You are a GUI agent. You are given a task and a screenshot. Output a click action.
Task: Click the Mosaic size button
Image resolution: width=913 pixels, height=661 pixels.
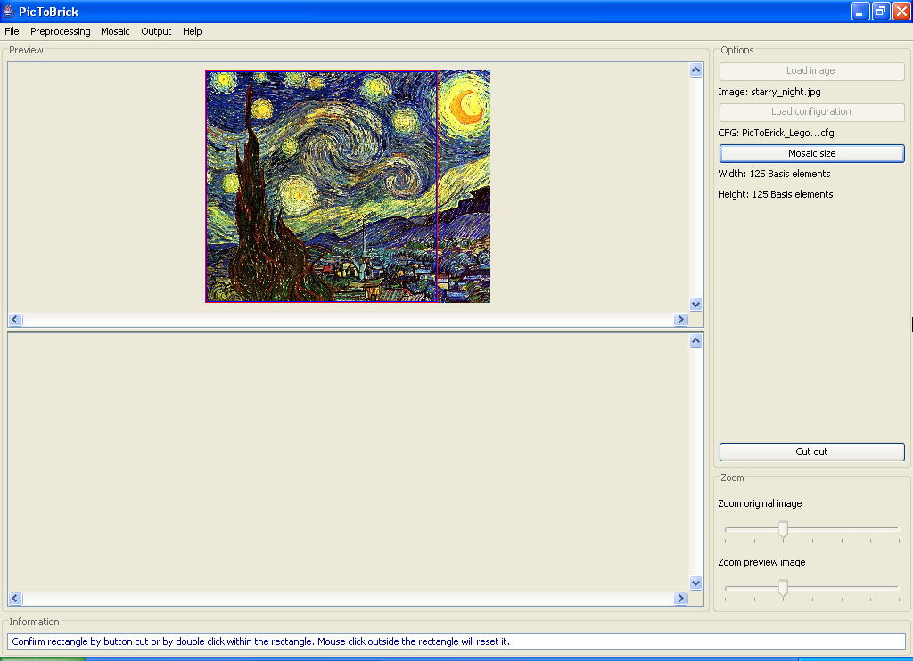[811, 153]
